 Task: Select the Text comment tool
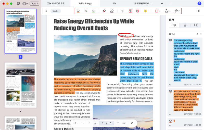123,11
